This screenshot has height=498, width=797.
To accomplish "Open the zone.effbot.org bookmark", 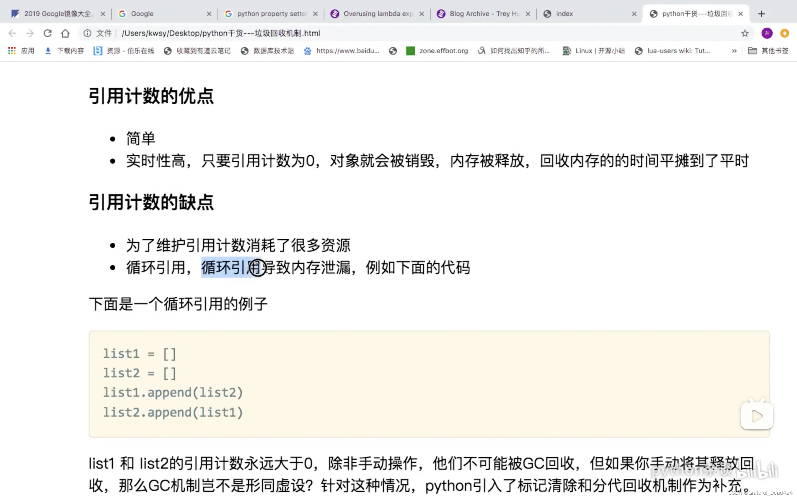I will [x=437, y=51].
